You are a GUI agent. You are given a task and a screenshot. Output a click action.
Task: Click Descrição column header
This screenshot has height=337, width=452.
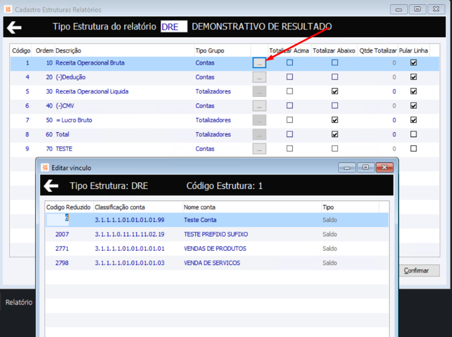point(68,50)
